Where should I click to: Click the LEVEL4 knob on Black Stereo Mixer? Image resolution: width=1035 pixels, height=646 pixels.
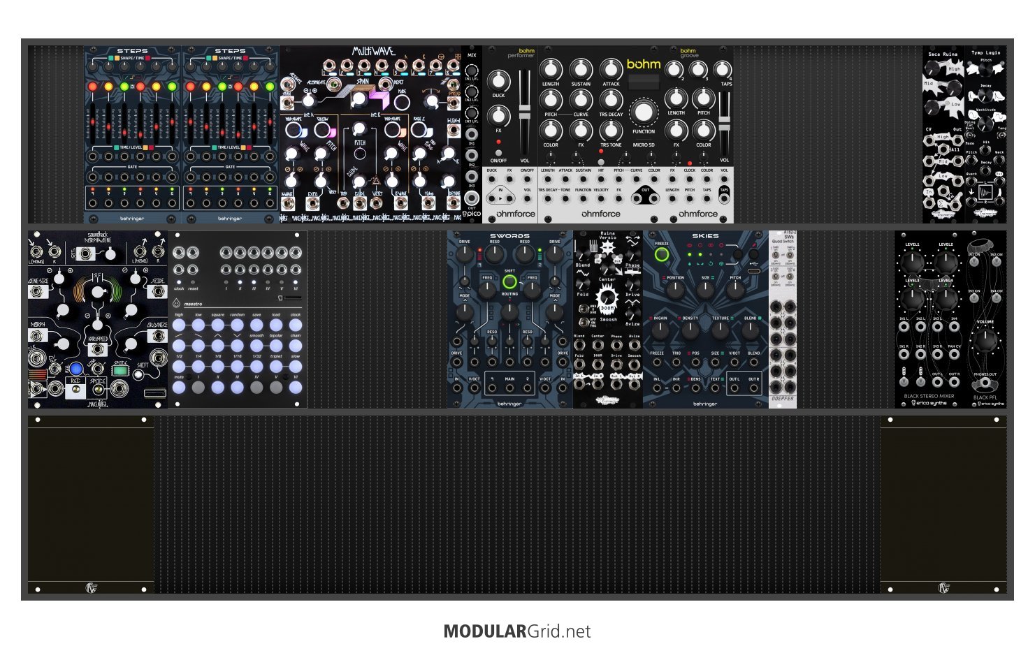946,298
